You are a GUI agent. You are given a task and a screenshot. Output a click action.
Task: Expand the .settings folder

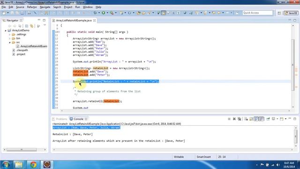[10, 34]
